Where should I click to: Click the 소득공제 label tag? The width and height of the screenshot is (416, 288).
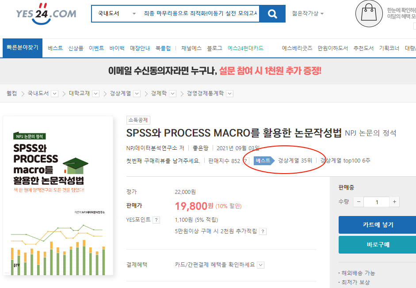point(138,120)
